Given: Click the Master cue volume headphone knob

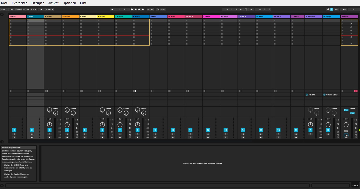Looking at the screenshot, I should pos(346,136).
